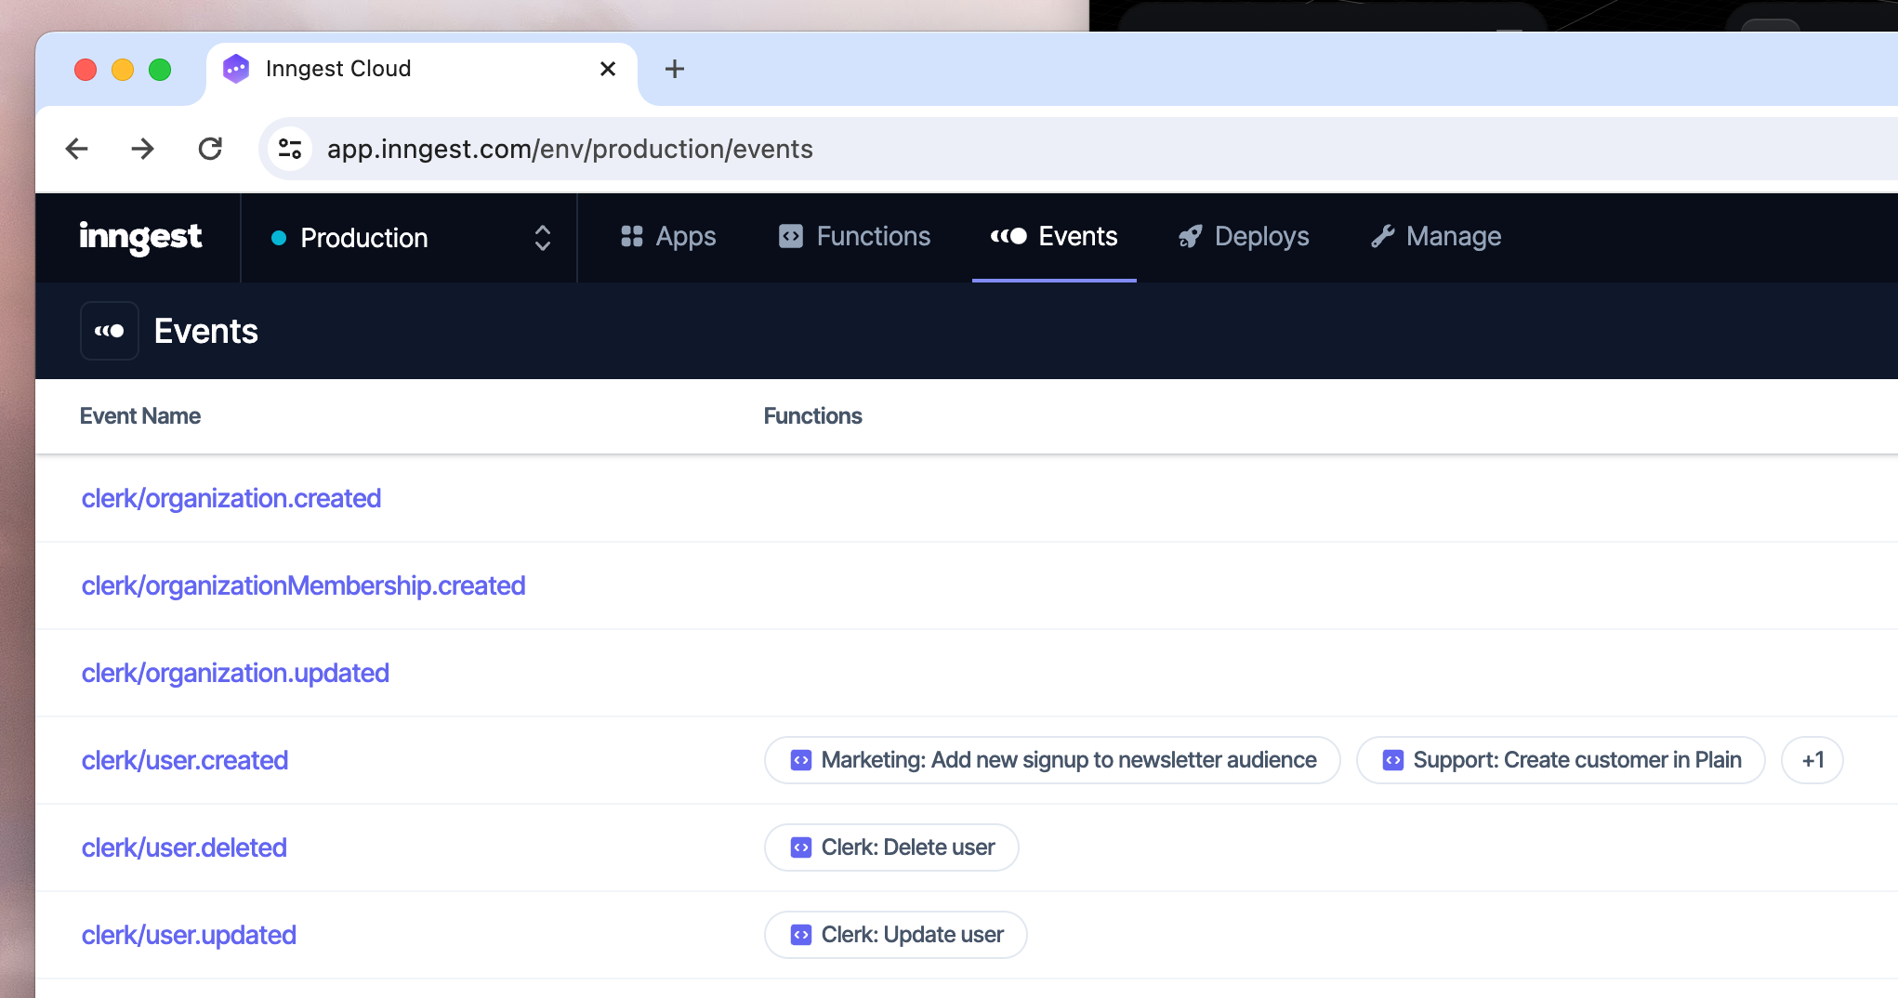Click the code icon inside the Clerk: Delete user pill
Viewport: 1898px width, 998px height.
pyautogui.click(x=800, y=847)
